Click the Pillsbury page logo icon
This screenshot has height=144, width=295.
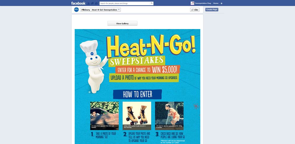point(76,10)
